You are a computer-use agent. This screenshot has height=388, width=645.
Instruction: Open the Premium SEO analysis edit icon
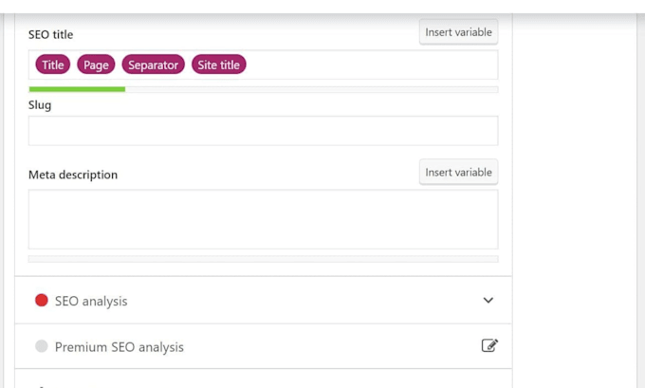coord(489,346)
